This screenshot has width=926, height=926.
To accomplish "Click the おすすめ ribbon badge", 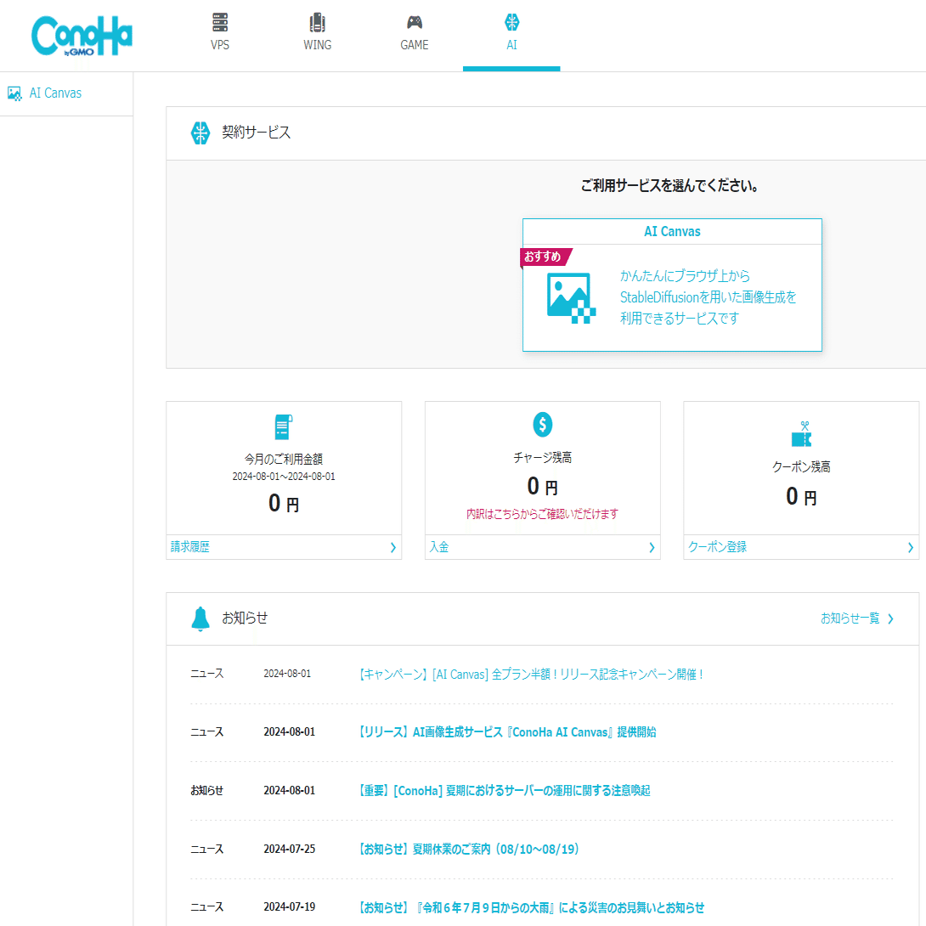I will click(545, 257).
